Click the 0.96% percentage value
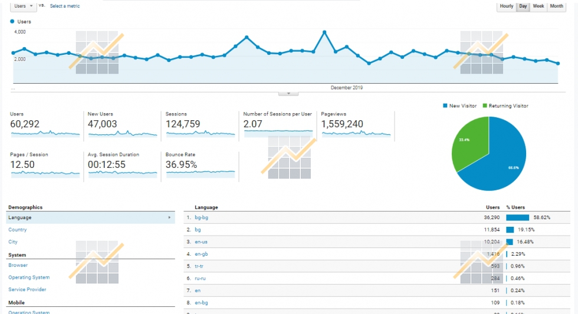Screen dimensions: 578x314 tap(518, 266)
